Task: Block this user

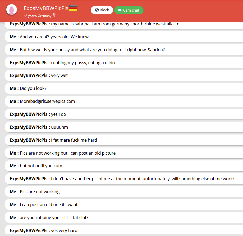Action: pyautogui.click(x=102, y=10)
